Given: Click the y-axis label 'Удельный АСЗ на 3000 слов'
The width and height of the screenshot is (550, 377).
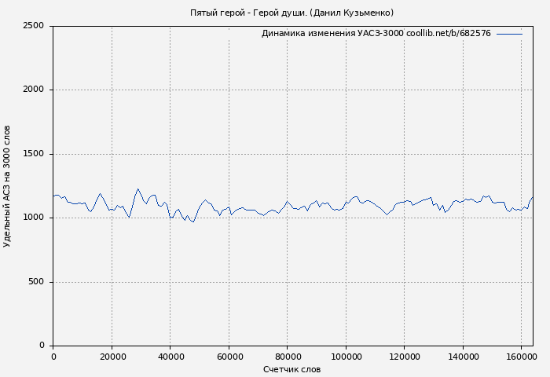Looking at the screenshot, I should pos(8,186).
